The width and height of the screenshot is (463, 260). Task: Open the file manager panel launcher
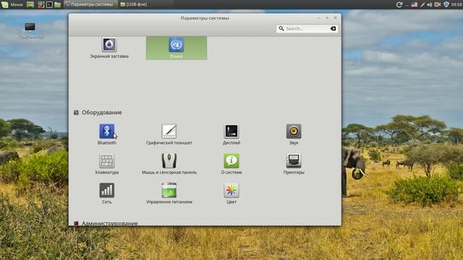tap(58, 4)
